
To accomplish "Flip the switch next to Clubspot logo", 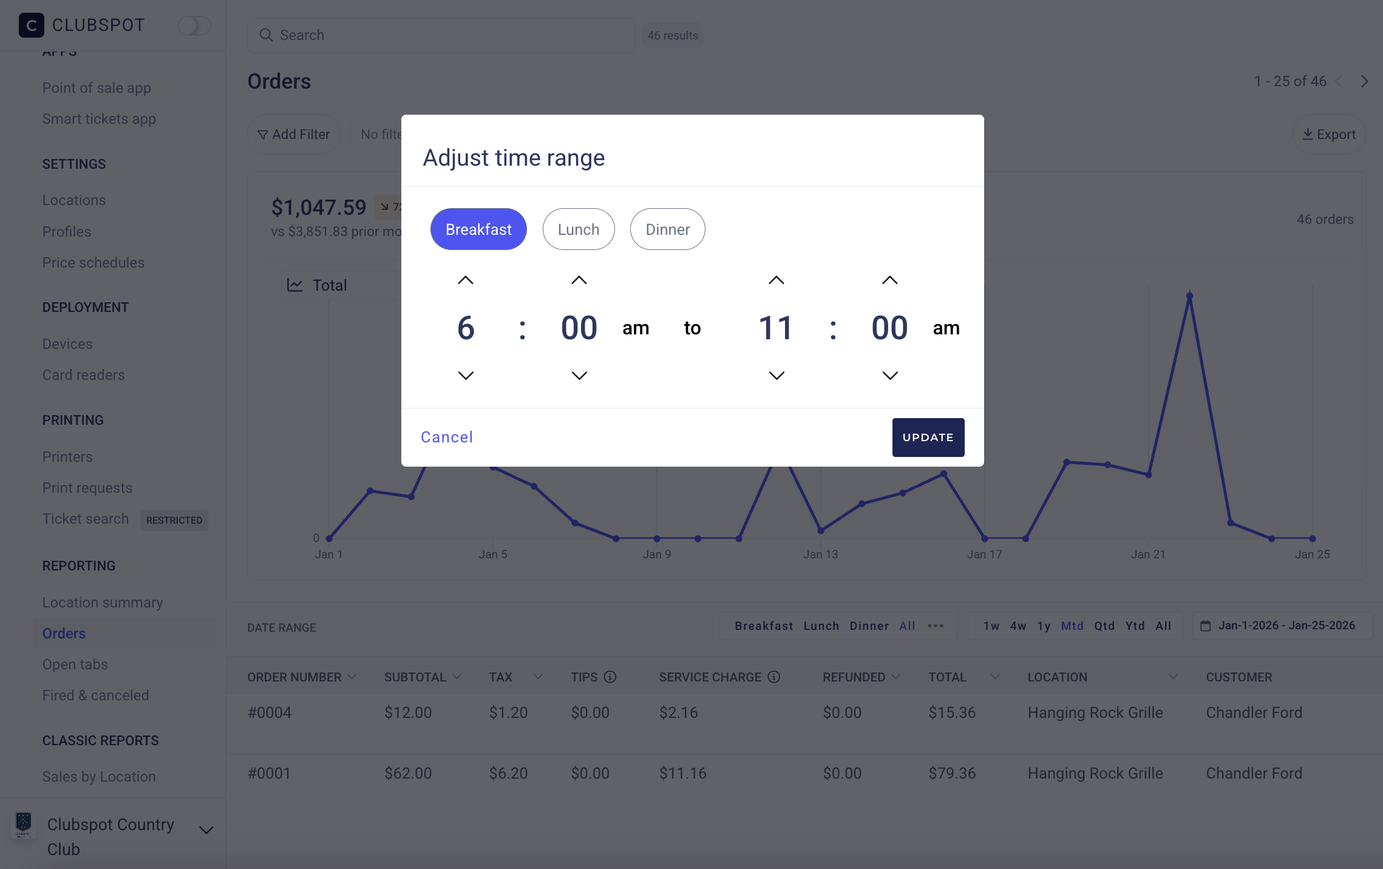I will click(x=194, y=25).
